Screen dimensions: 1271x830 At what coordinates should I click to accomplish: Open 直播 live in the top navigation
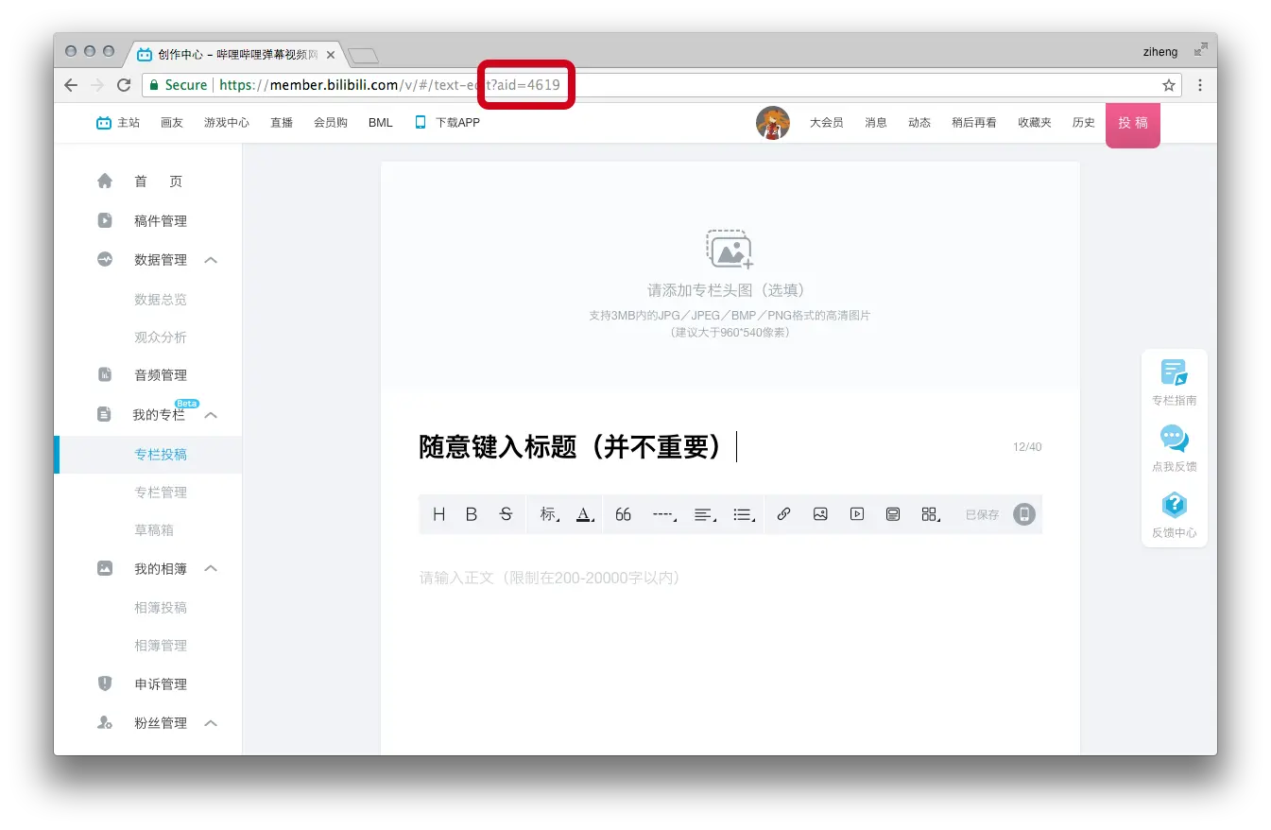tap(282, 123)
